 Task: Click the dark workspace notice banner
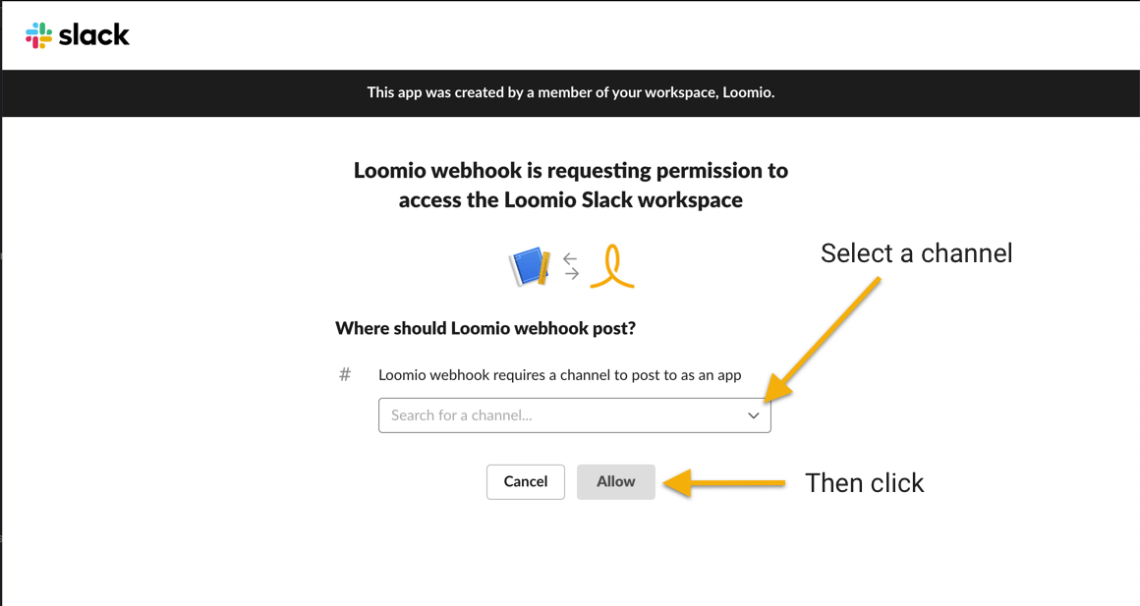click(x=571, y=93)
